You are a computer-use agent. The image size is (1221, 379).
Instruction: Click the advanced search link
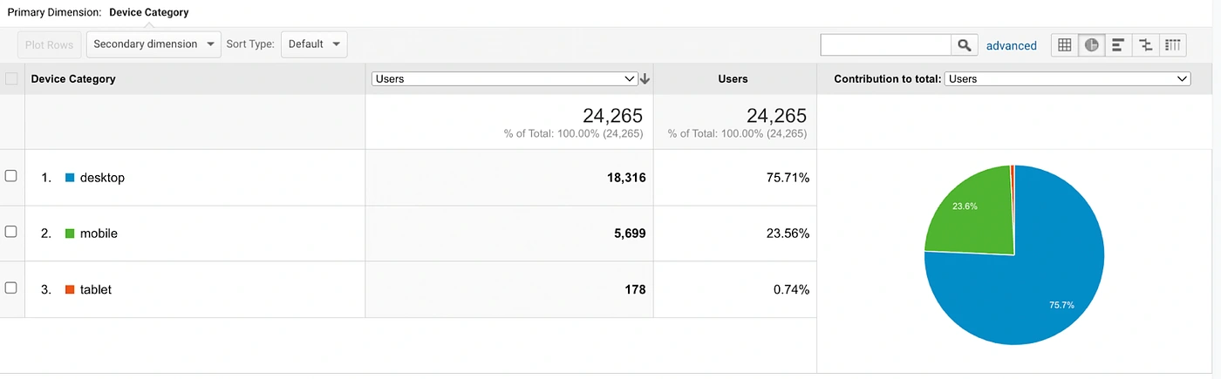1011,46
